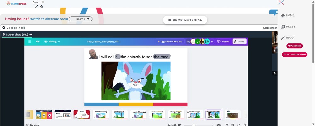315x126 pixels.
Task: Open the Canva help question icon
Action: (244, 125)
